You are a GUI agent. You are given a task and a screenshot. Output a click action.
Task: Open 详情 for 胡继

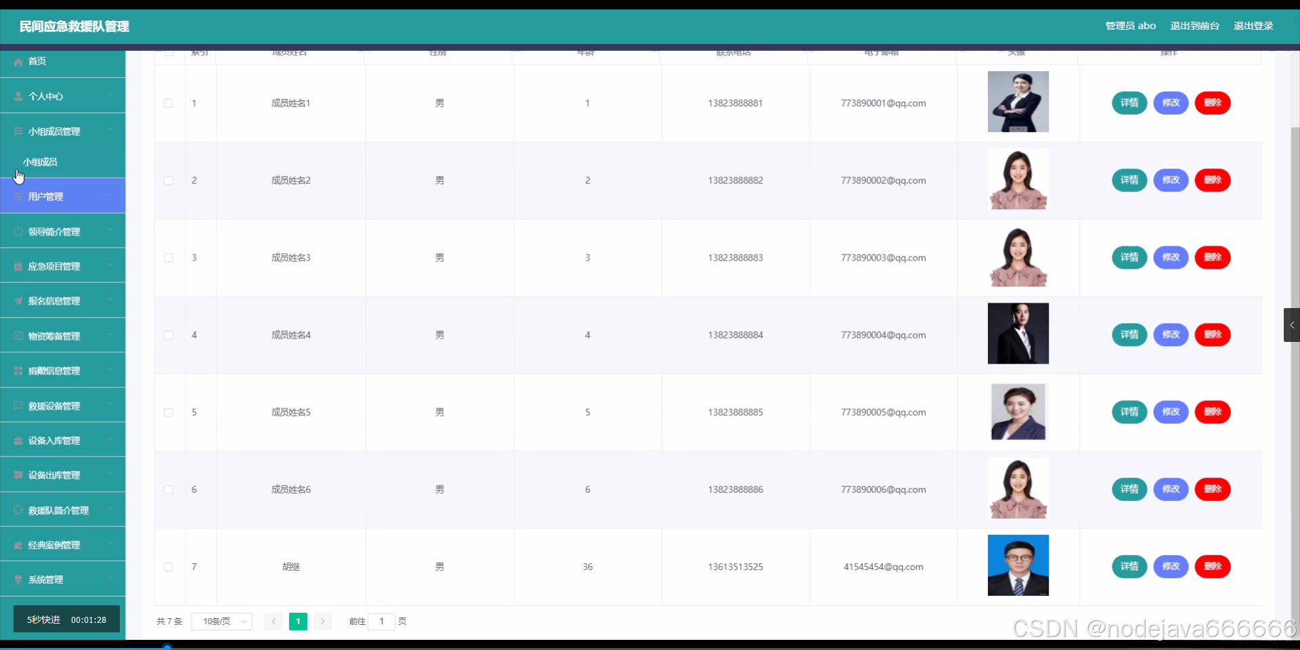click(x=1129, y=566)
